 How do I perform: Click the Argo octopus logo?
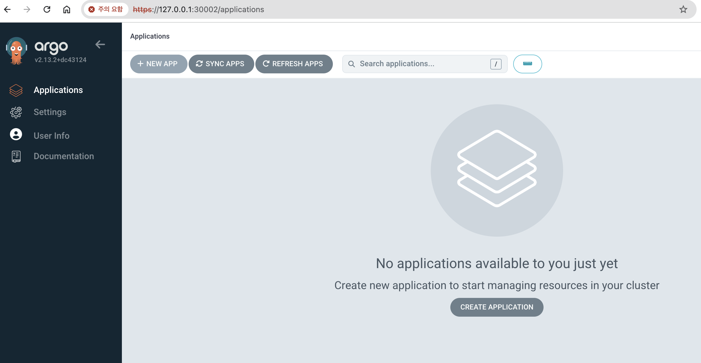(17, 51)
